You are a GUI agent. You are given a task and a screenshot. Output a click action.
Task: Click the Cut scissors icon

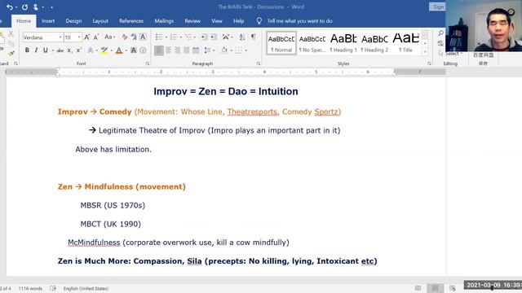pos(11,33)
